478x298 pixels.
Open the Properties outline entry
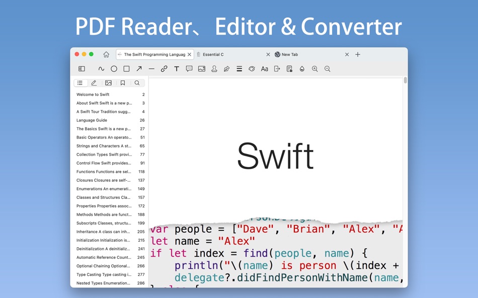pos(110,206)
